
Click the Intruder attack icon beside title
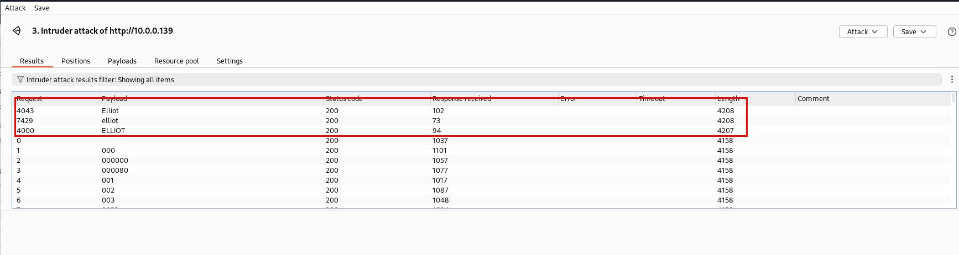[x=17, y=31]
